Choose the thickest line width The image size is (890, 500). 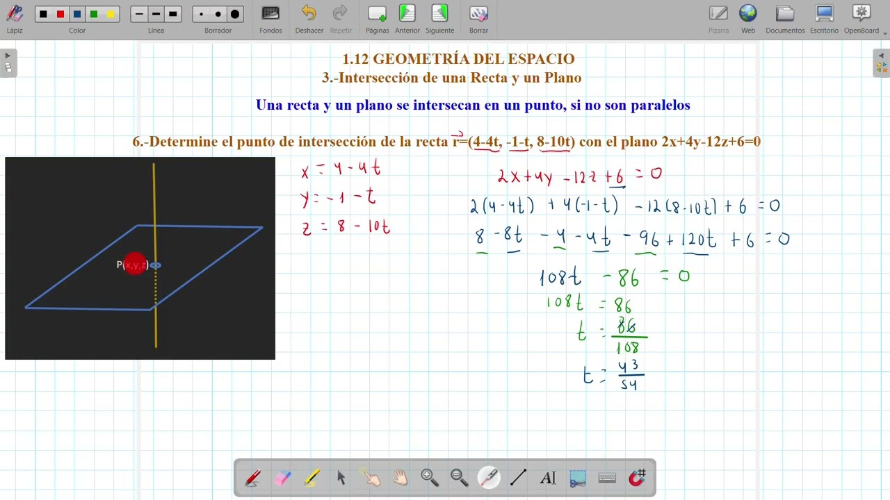[x=173, y=14]
